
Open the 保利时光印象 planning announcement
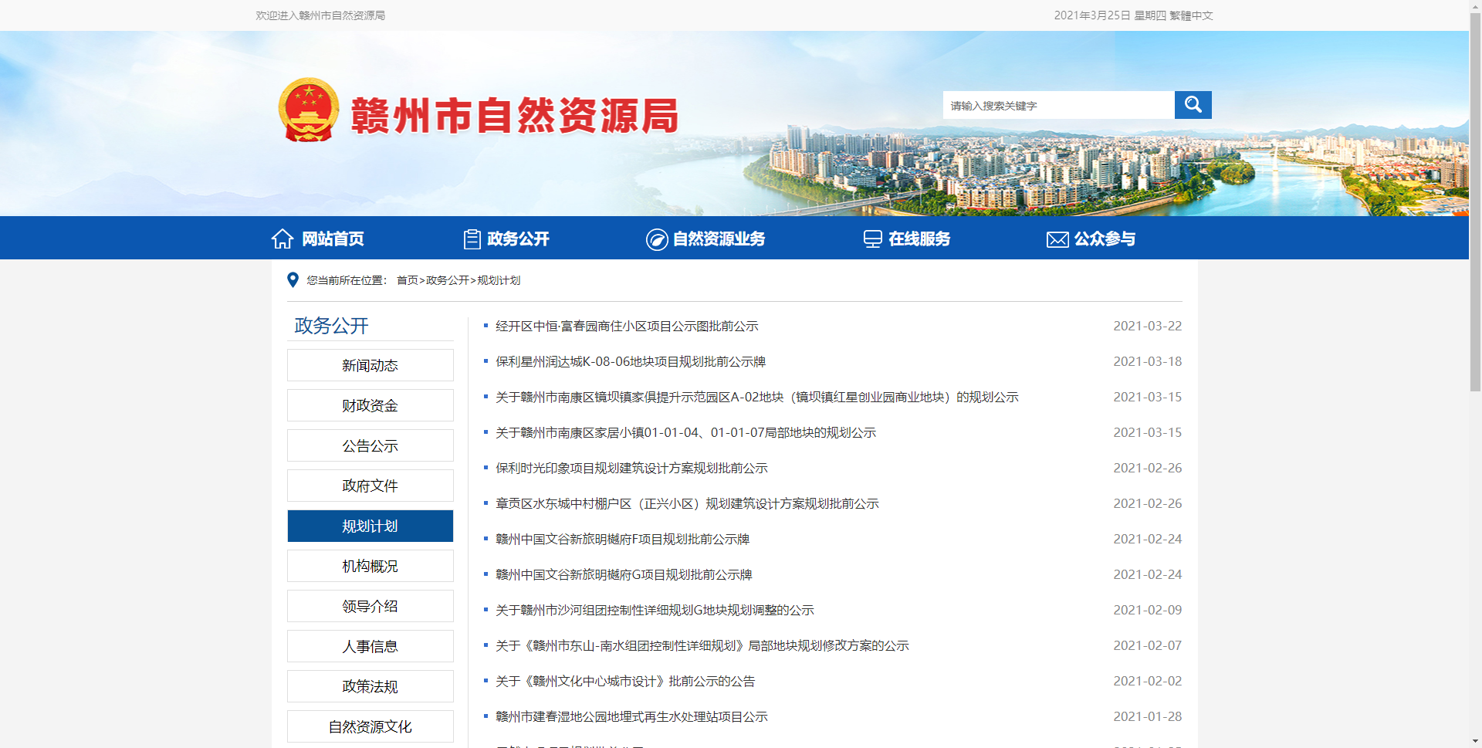pos(632,468)
